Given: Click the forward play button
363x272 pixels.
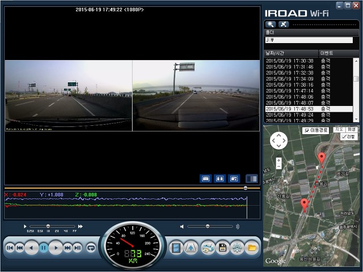Looking at the screenshot, I should tap(56, 248).
